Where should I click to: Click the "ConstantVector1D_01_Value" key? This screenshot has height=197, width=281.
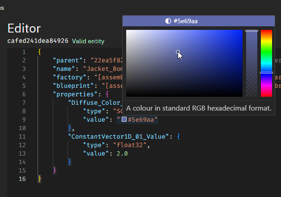118,137
